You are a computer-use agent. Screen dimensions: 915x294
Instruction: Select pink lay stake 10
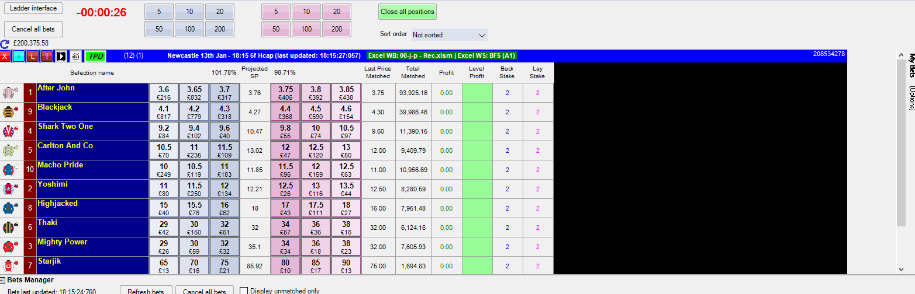click(x=306, y=12)
